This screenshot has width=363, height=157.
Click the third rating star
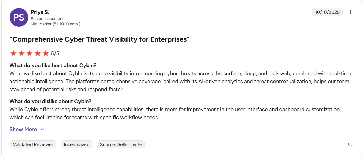click(x=30, y=53)
